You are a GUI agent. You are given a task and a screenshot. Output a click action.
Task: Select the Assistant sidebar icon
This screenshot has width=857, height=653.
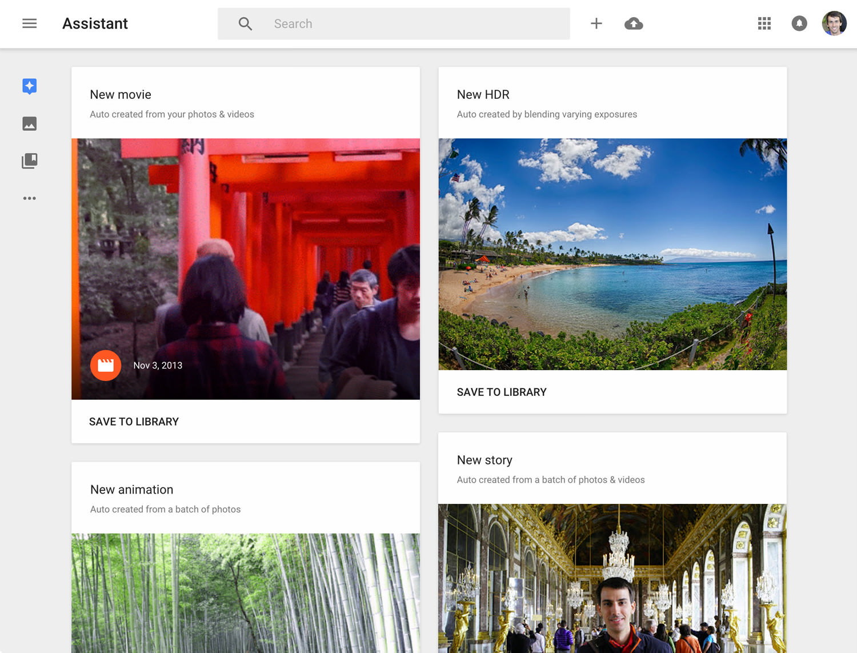coord(30,86)
